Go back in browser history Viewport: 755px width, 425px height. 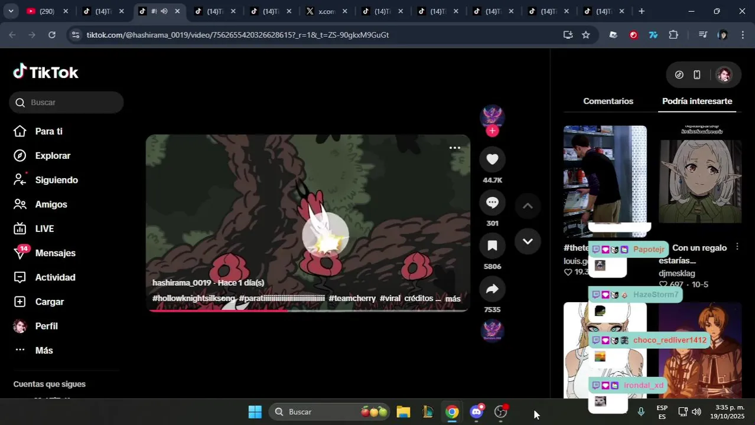[12, 35]
